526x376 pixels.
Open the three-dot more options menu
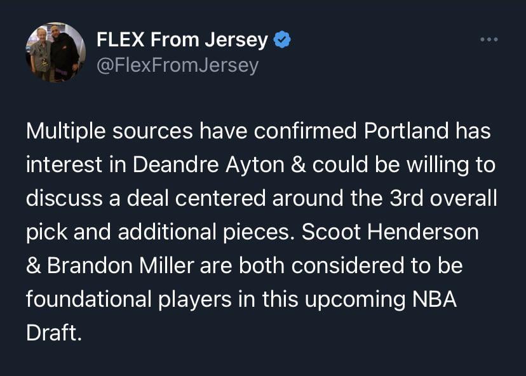489,40
